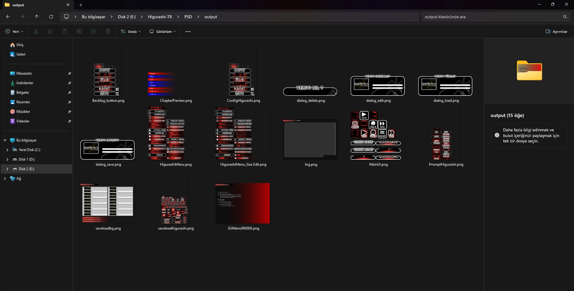Open a new tab with plus button
Image resolution: width=574 pixels, height=291 pixels.
tap(81, 5)
